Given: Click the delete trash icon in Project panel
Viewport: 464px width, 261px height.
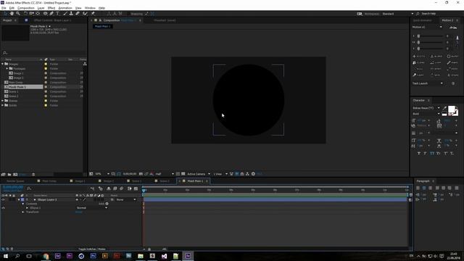Looking at the screenshot, I should pyautogui.click(x=33, y=175).
